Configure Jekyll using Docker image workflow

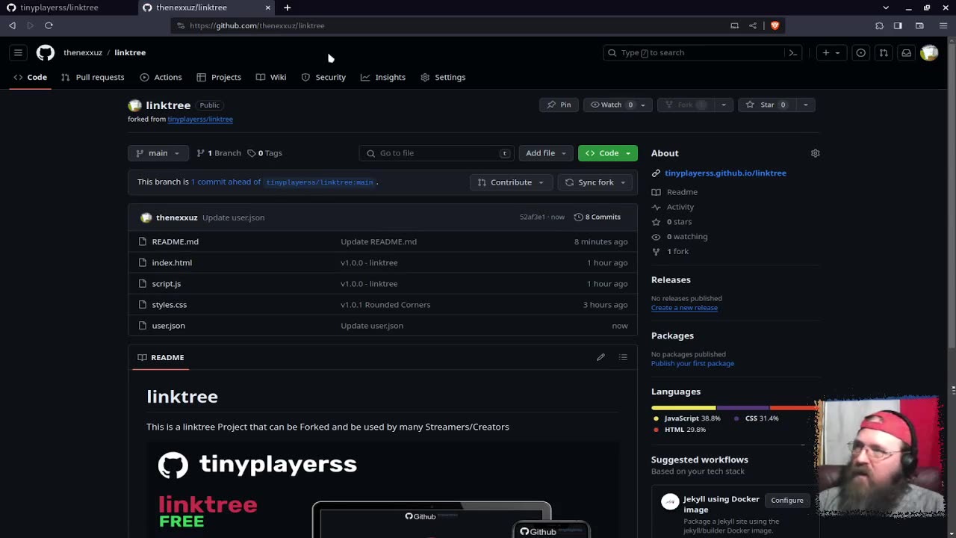click(x=787, y=501)
